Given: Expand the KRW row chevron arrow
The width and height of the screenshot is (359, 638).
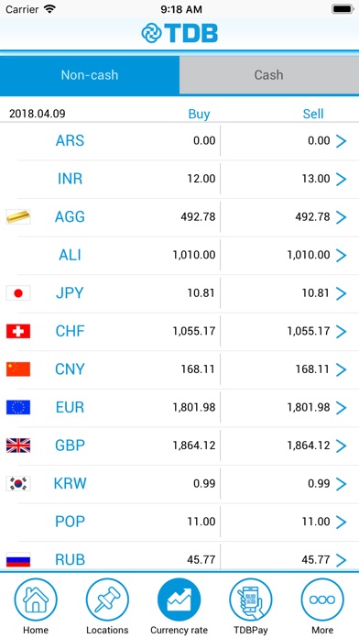Looking at the screenshot, I should pyautogui.click(x=341, y=484).
